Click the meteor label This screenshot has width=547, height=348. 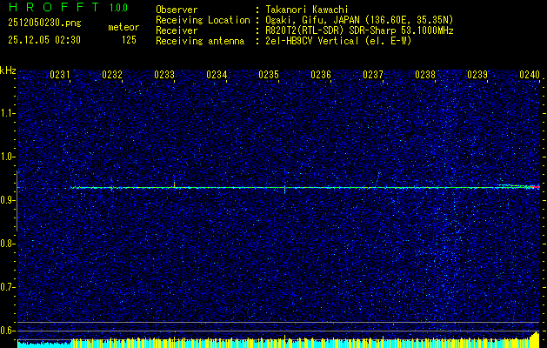coord(123,27)
